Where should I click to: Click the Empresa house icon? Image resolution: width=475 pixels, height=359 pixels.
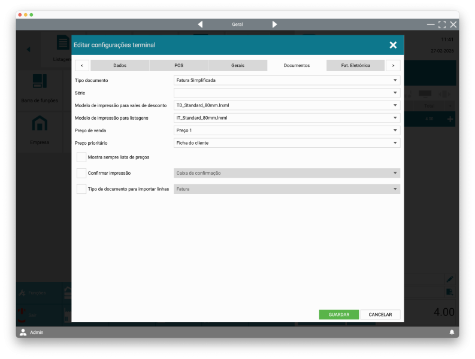click(40, 123)
